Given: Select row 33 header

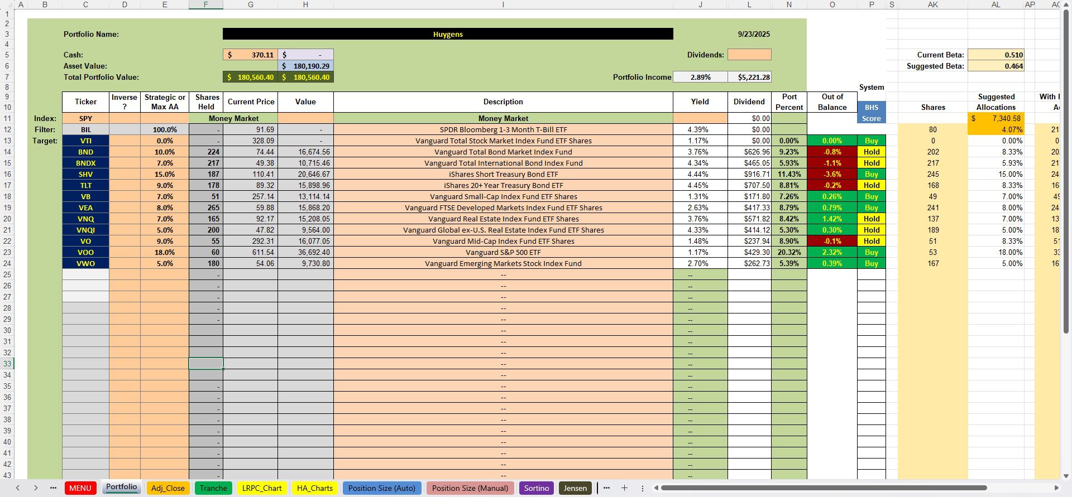Looking at the screenshot, I should [7, 364].
